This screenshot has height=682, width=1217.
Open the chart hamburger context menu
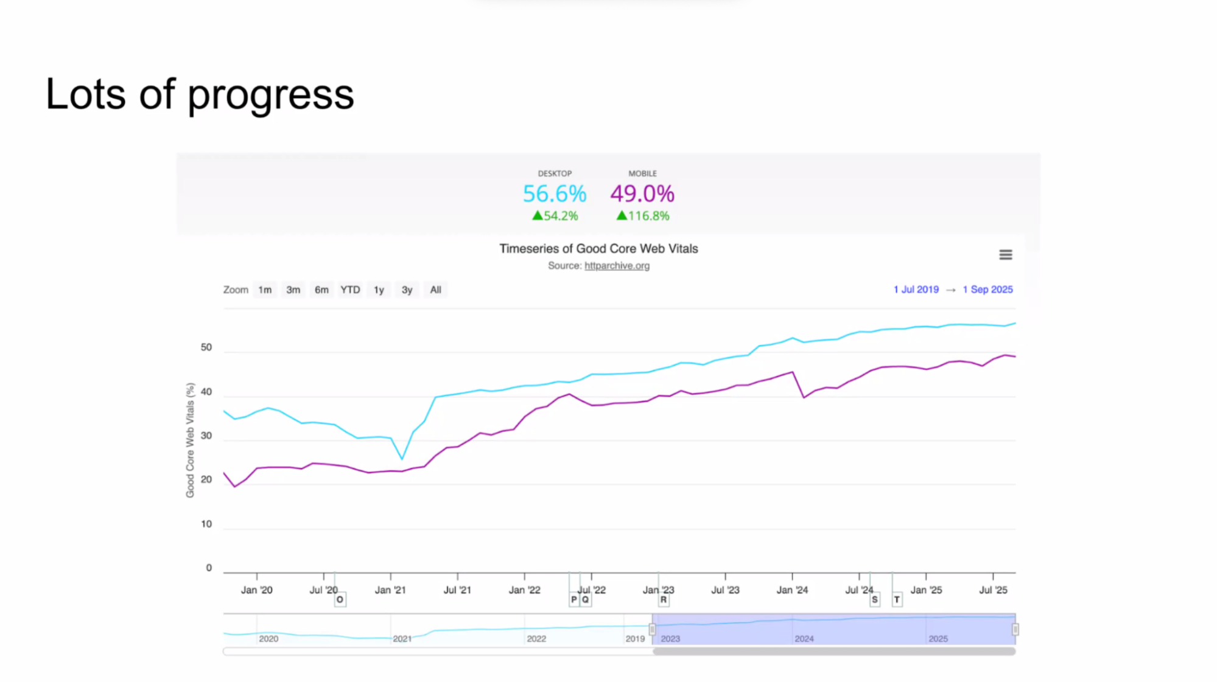click(1005, 255)
